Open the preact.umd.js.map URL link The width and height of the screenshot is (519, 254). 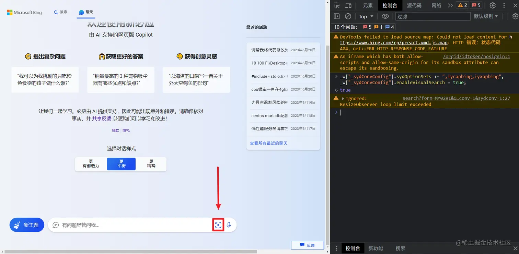click(394, 43)
